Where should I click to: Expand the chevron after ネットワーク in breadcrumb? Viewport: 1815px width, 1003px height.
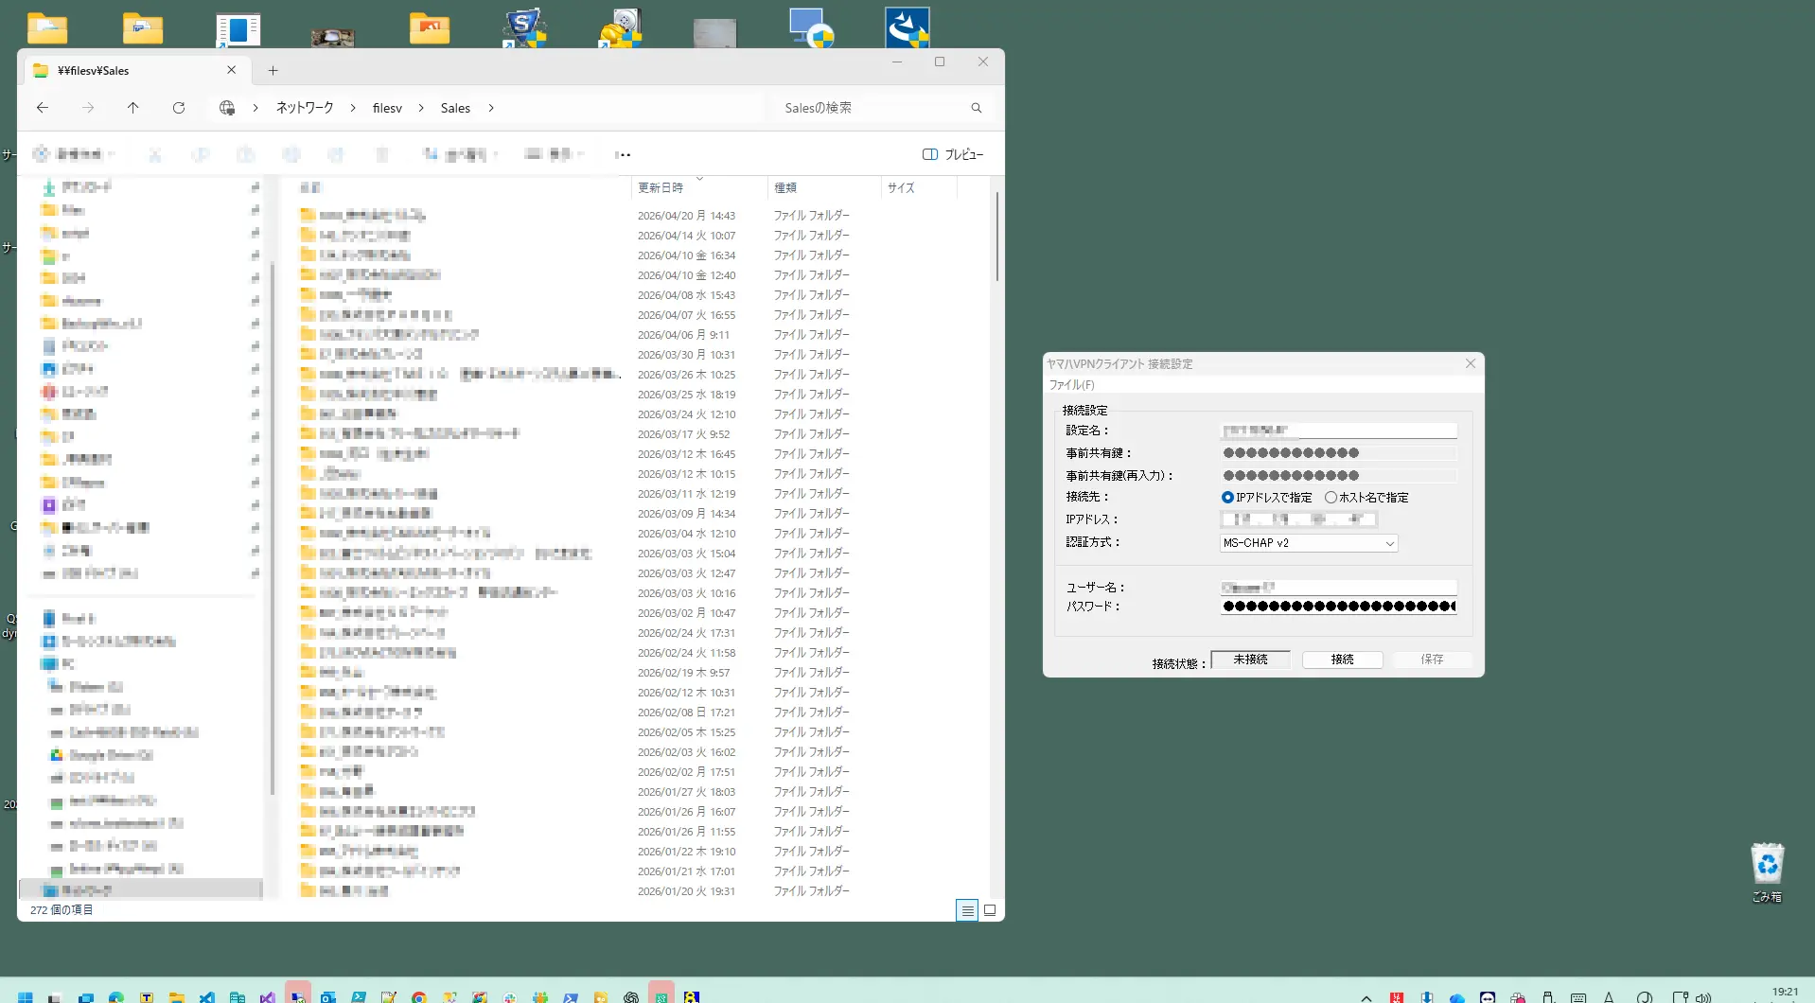point(353,108)
